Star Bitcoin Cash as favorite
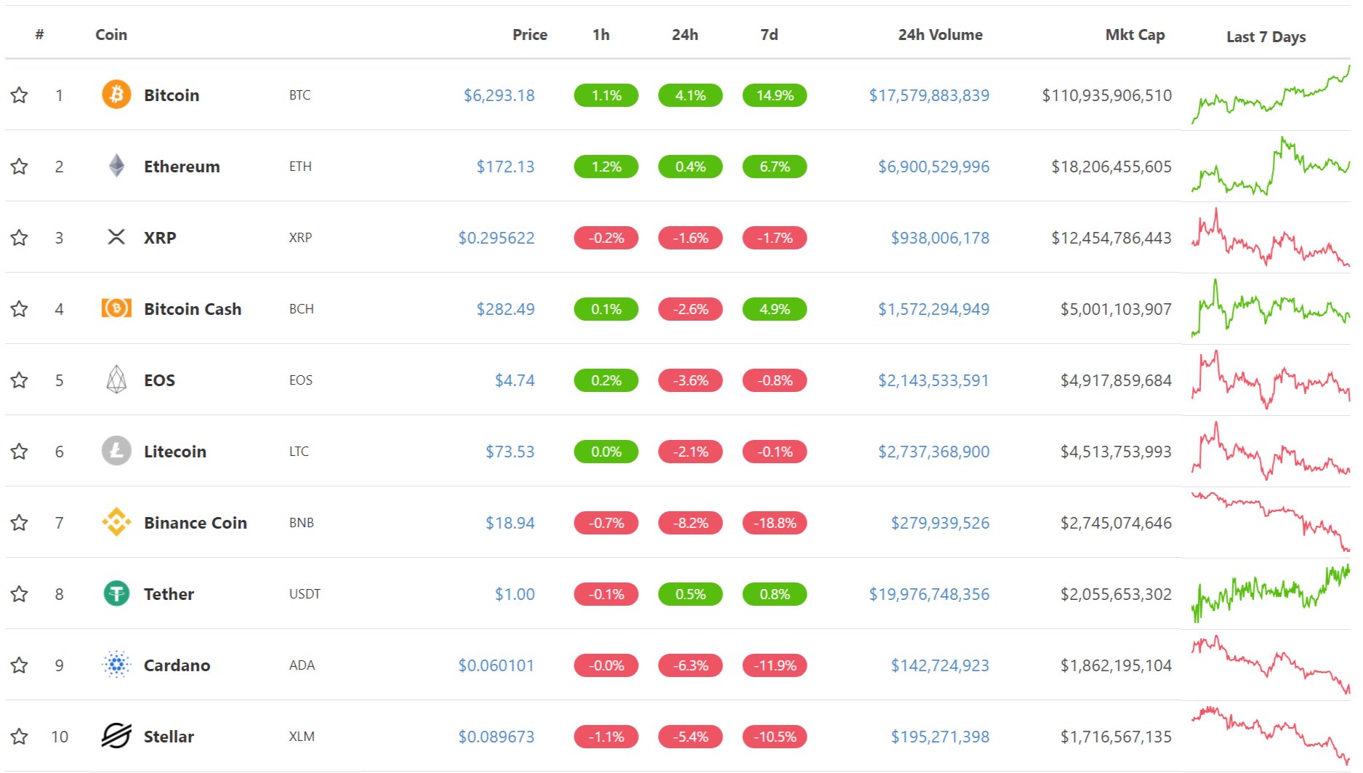This screenshot has width=1363, height=773. click(x=20, y=308)
